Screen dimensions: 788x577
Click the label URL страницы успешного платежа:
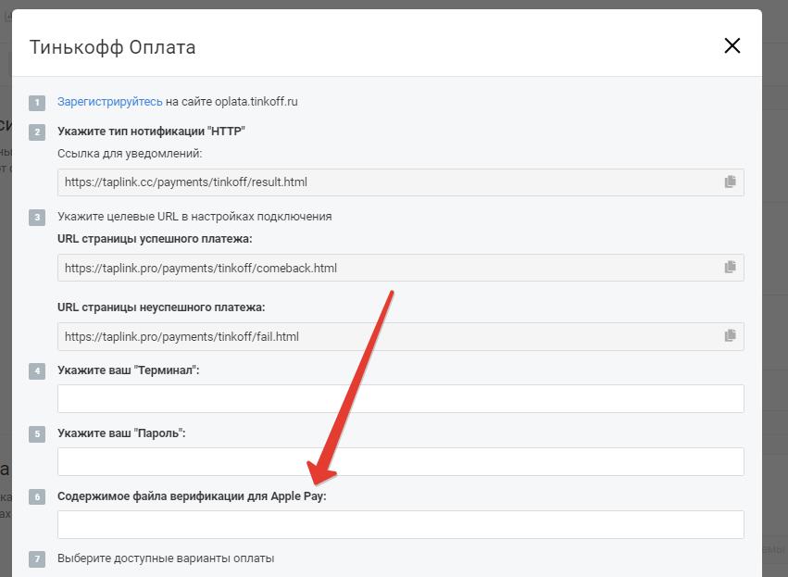pyautogui.click(x=155, y=239)
